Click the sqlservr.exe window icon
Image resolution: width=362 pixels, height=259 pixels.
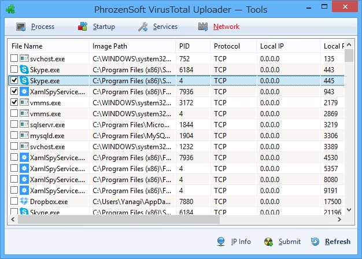pos(24,125)
